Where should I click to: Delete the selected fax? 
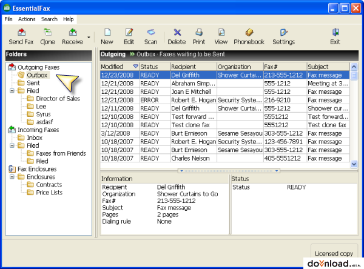click(x=177, y=36)
